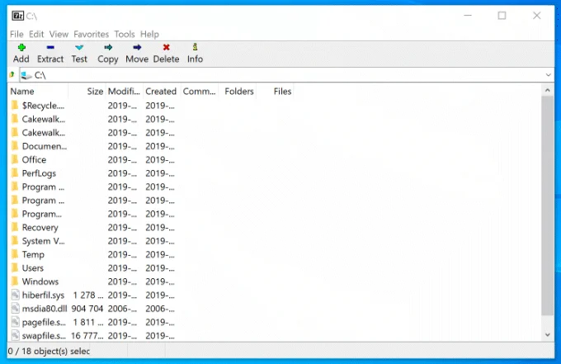
Task: Open the Tools menu
Action: tap(125, 34)
